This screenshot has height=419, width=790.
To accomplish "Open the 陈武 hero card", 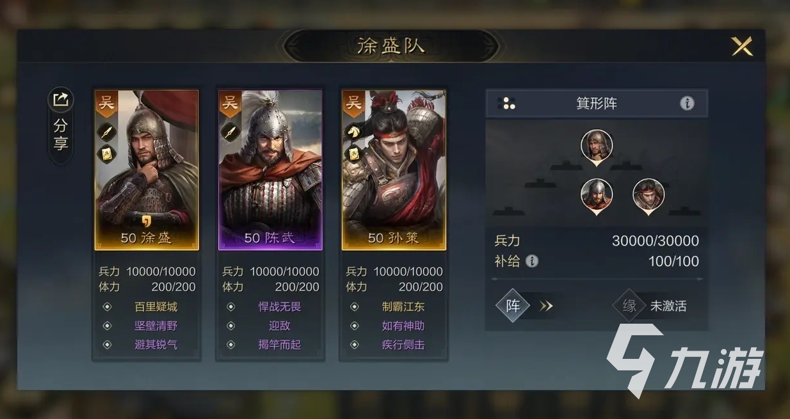I will pos(270,170).
